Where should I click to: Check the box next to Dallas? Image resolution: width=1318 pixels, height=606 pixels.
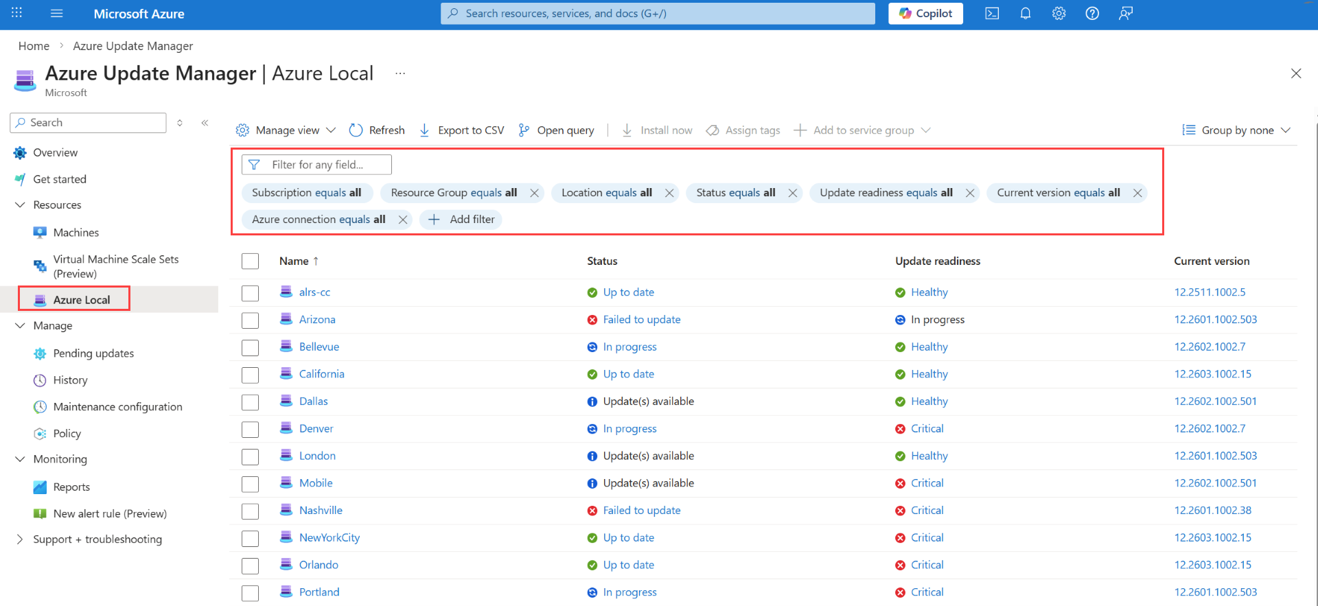251,402
